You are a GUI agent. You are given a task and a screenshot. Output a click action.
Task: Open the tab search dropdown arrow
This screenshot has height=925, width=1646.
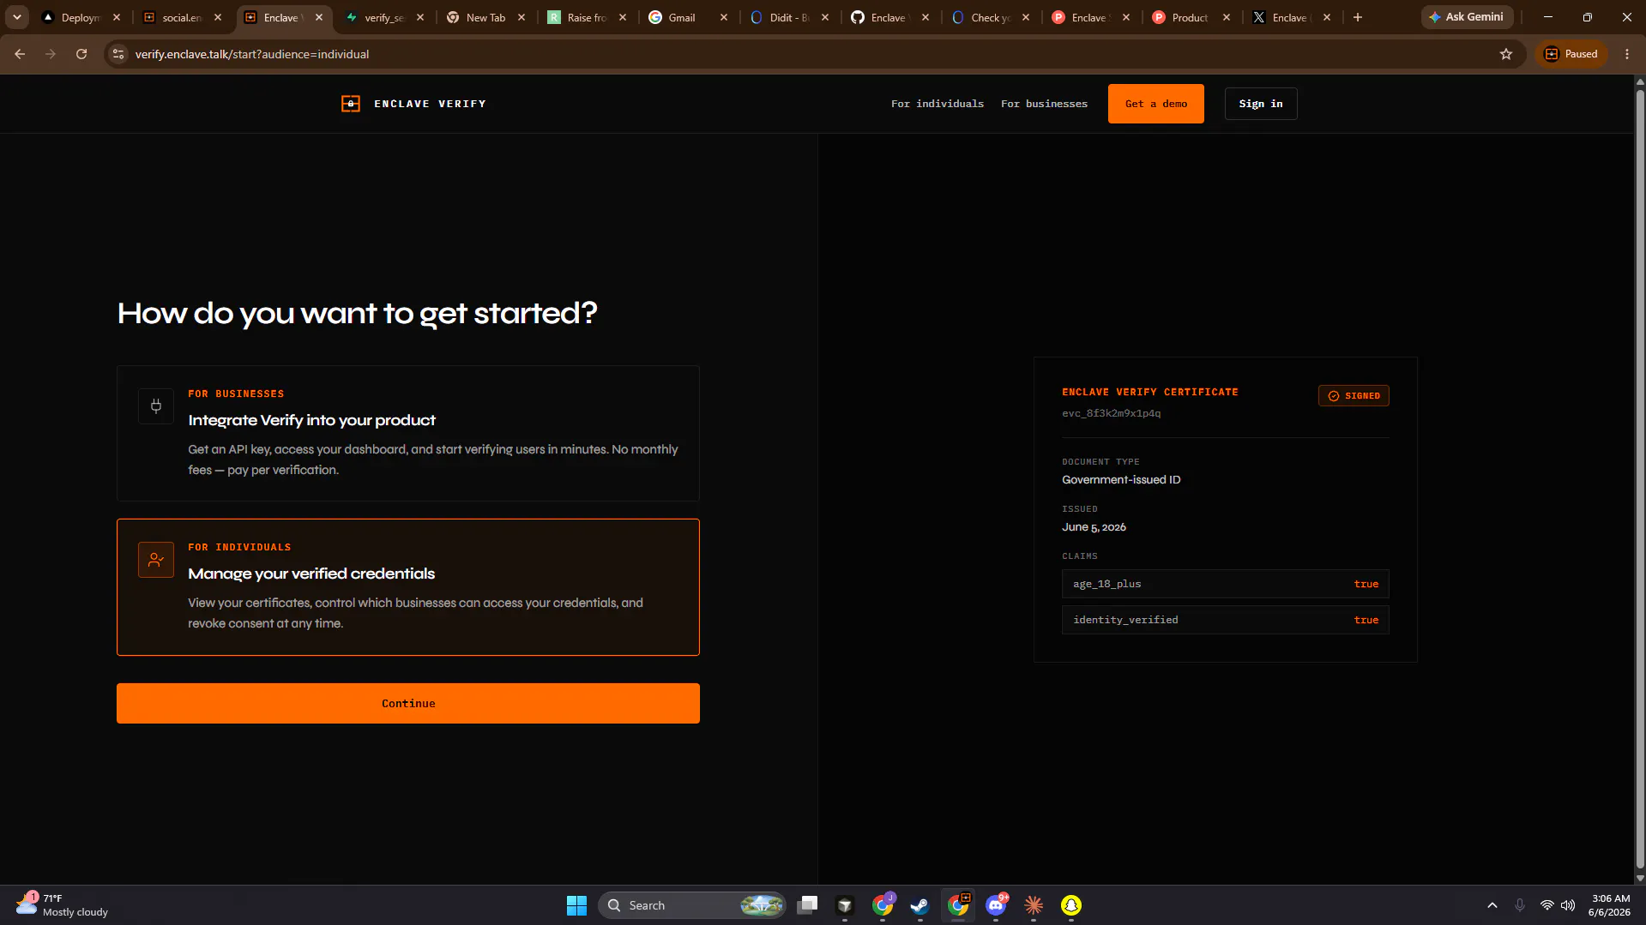pyautogui.click(x=17, y=17)
